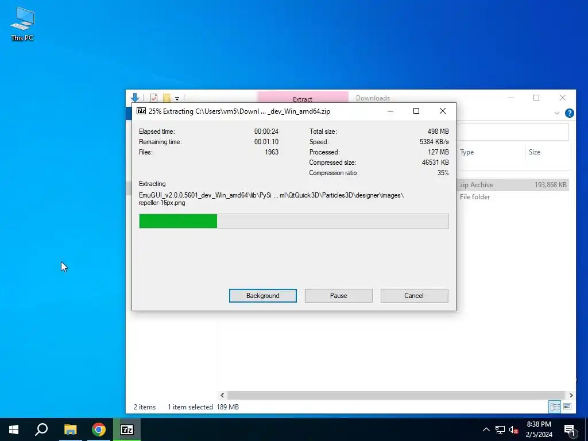Pause the 7-Zip extraction

tap(338, 296)
